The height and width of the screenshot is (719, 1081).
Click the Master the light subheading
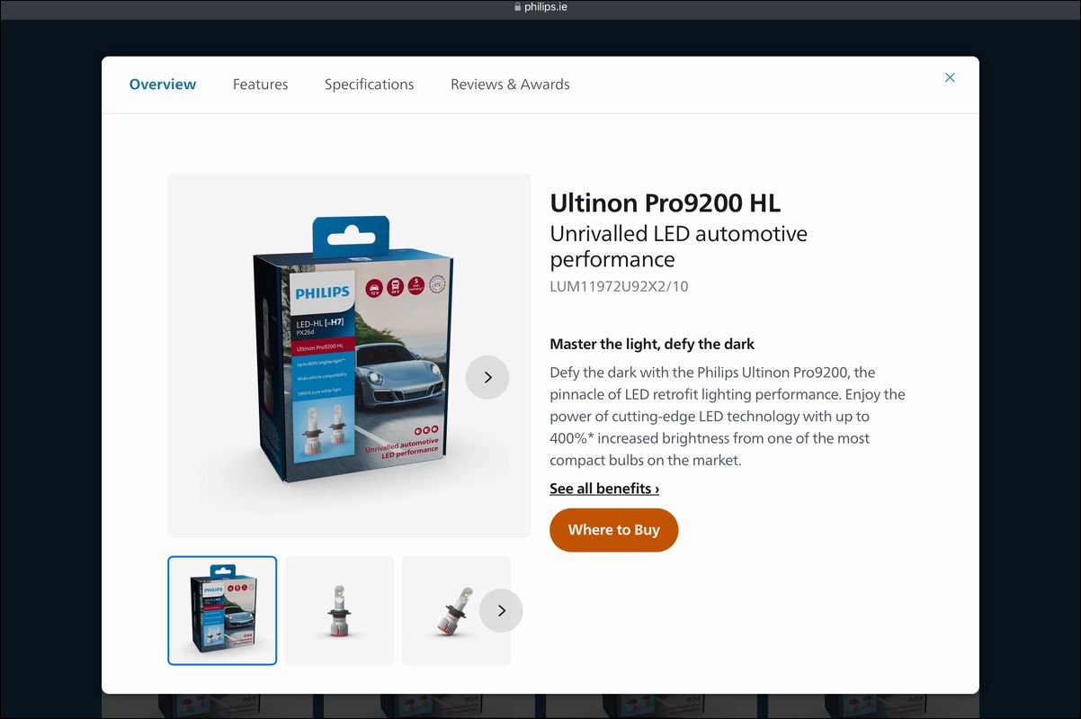[x=652, y=344]
